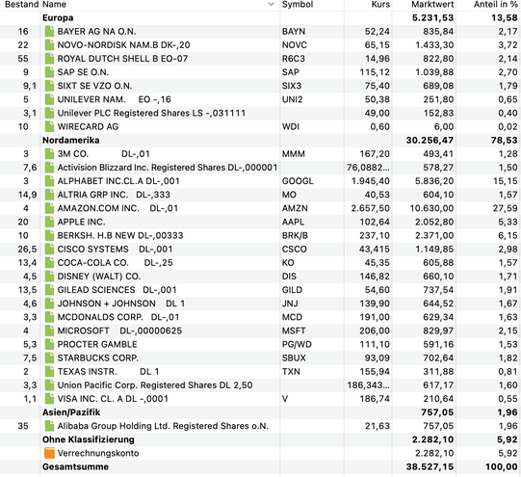Screen dimensions: 521x477
Task: Sort by the Marktwert column header
Action: coord(432,4)
